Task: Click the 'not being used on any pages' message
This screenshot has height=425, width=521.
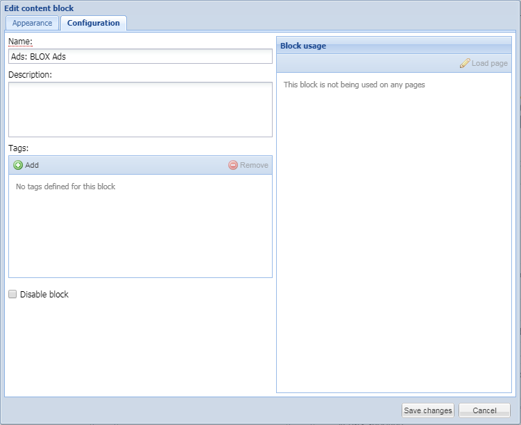Action: (354, 85)
